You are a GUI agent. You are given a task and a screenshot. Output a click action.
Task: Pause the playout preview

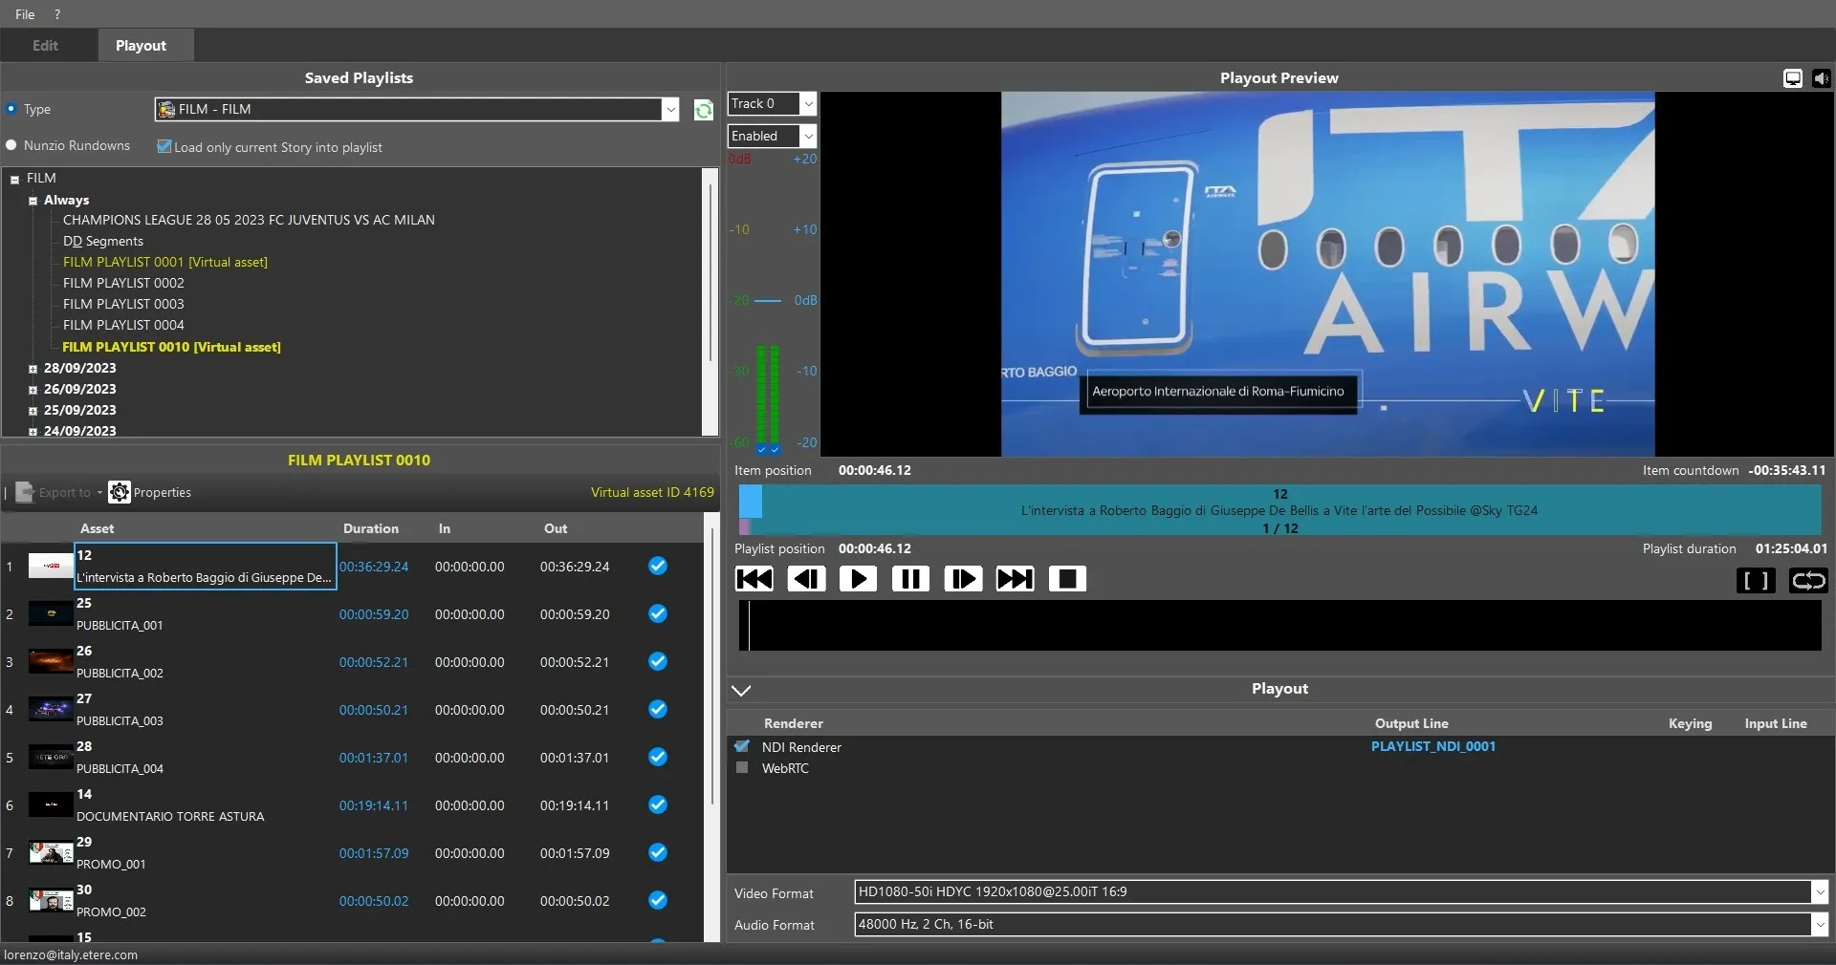coord(910,579)
